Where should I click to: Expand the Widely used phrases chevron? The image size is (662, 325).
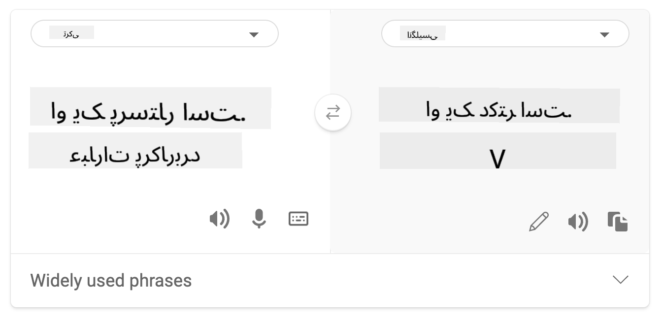[620, 280]
